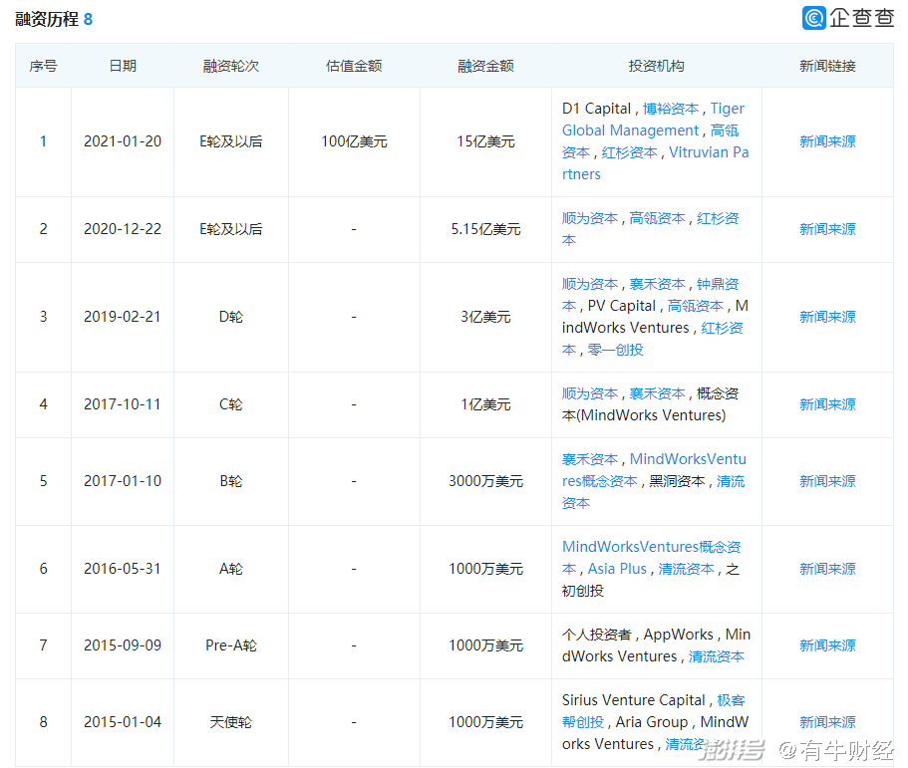Open 新闻来源 link for 2020-12-22 round
The height and width of the screenshot is (768, 908).
[827, 229]
